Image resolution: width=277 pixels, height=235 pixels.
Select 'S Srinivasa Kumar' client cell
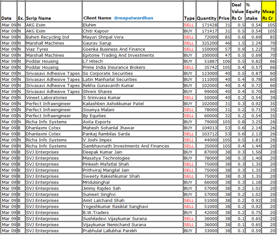coord(133,98)
